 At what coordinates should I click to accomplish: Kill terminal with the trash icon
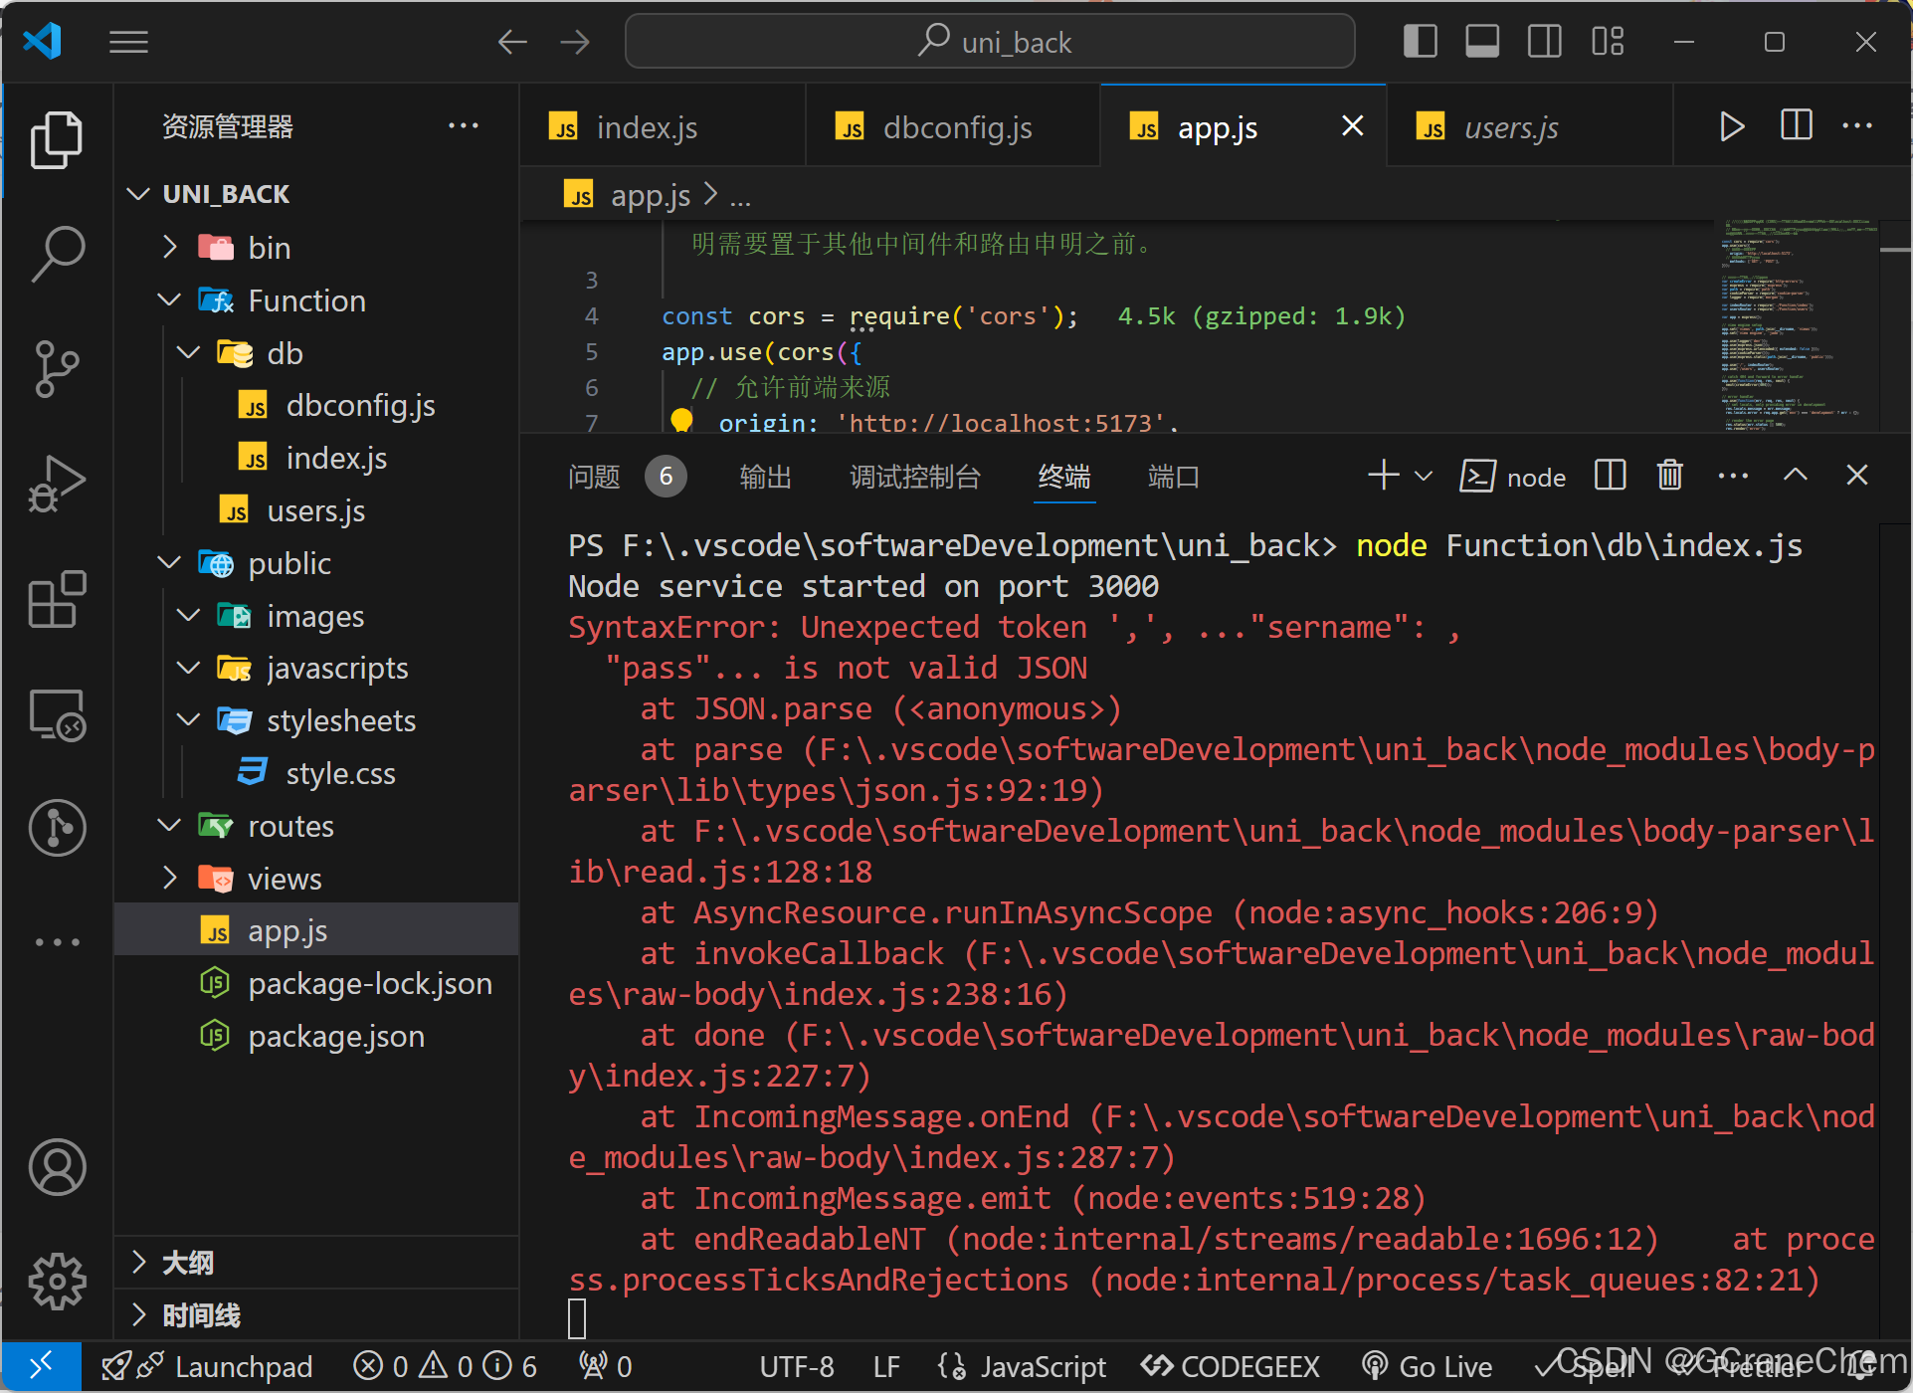[x=1669, y=476]
